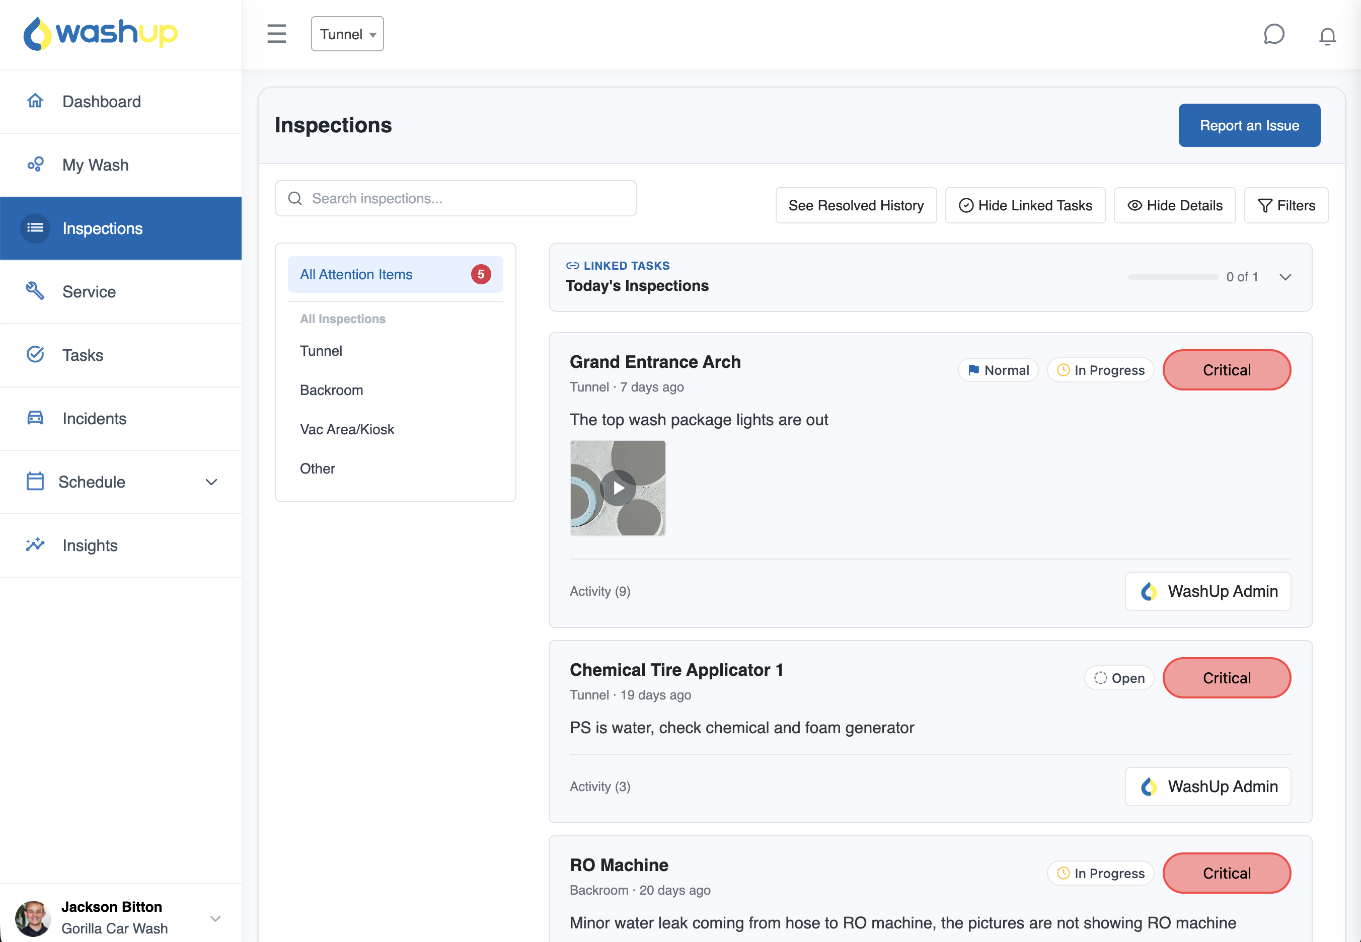The width and height of the screenshot is (1361, 942).
Task: Open the RO Machine card title
Action: click(x=619, y=866)
